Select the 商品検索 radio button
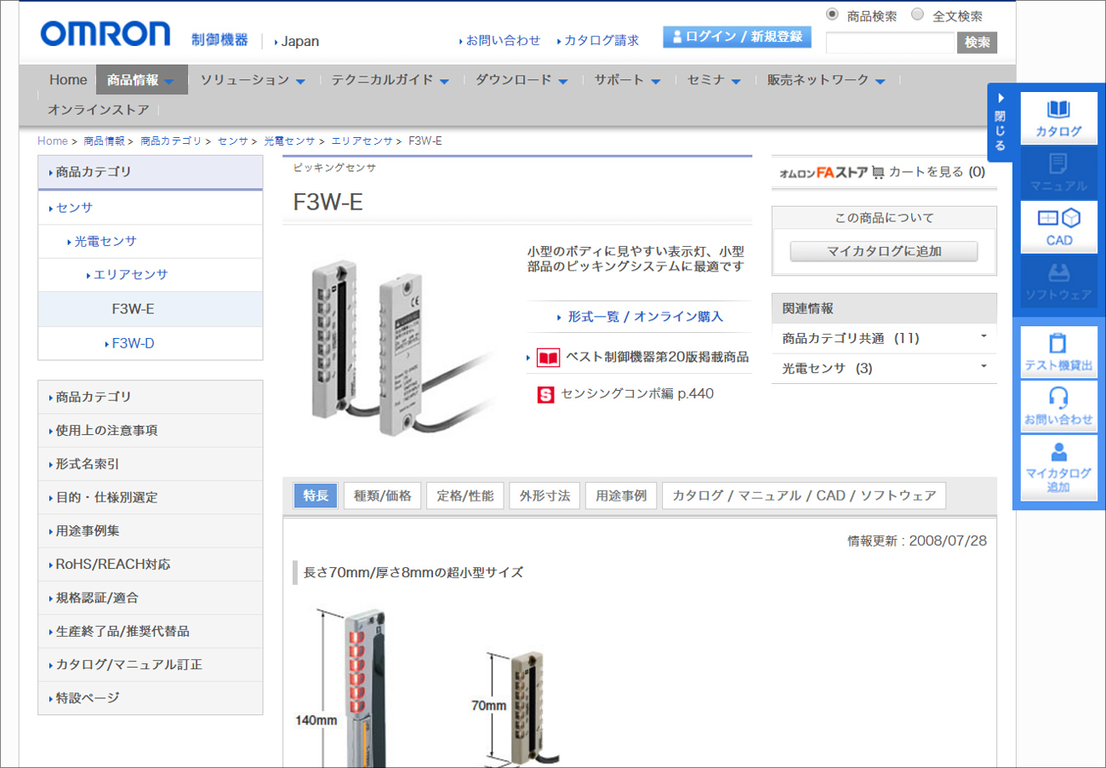 pyautogui.click(x=832, y=14)
